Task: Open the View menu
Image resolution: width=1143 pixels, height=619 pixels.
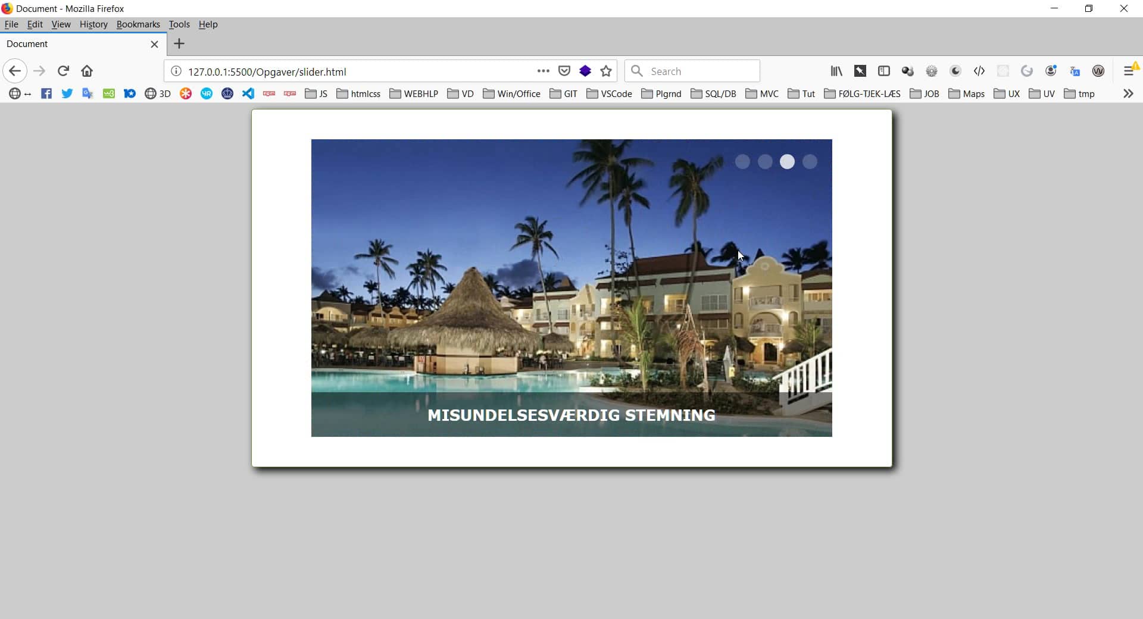Action: (61, 24)
